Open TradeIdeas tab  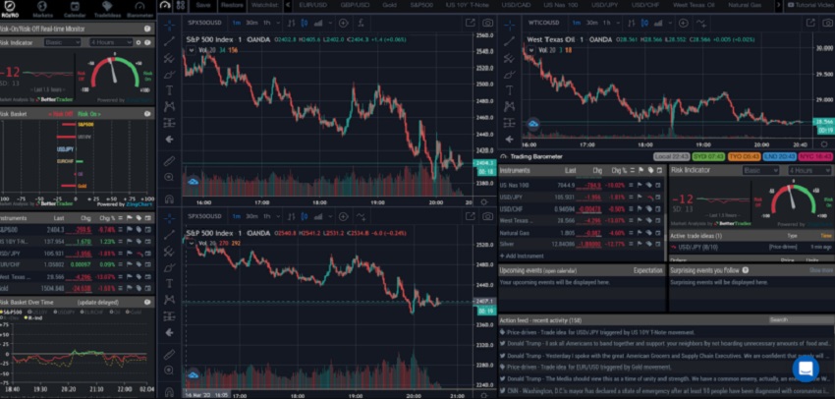(x=107, y=9)
